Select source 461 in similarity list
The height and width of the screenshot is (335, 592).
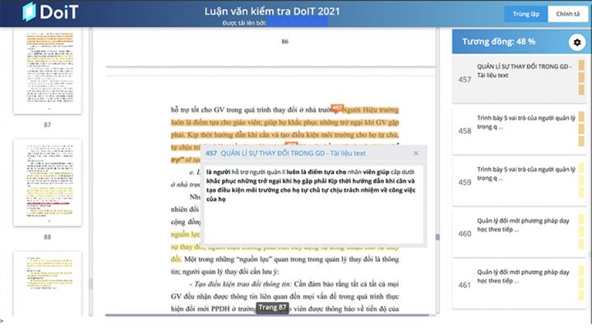point(519,285)
